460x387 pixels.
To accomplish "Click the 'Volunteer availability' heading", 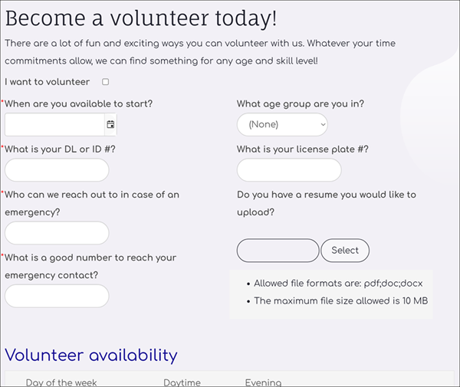I will pyautogui.click(x=91, y=356).
